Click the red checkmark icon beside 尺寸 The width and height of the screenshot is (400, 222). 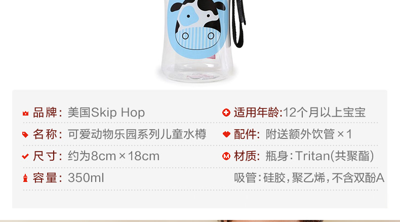(25, 156)
